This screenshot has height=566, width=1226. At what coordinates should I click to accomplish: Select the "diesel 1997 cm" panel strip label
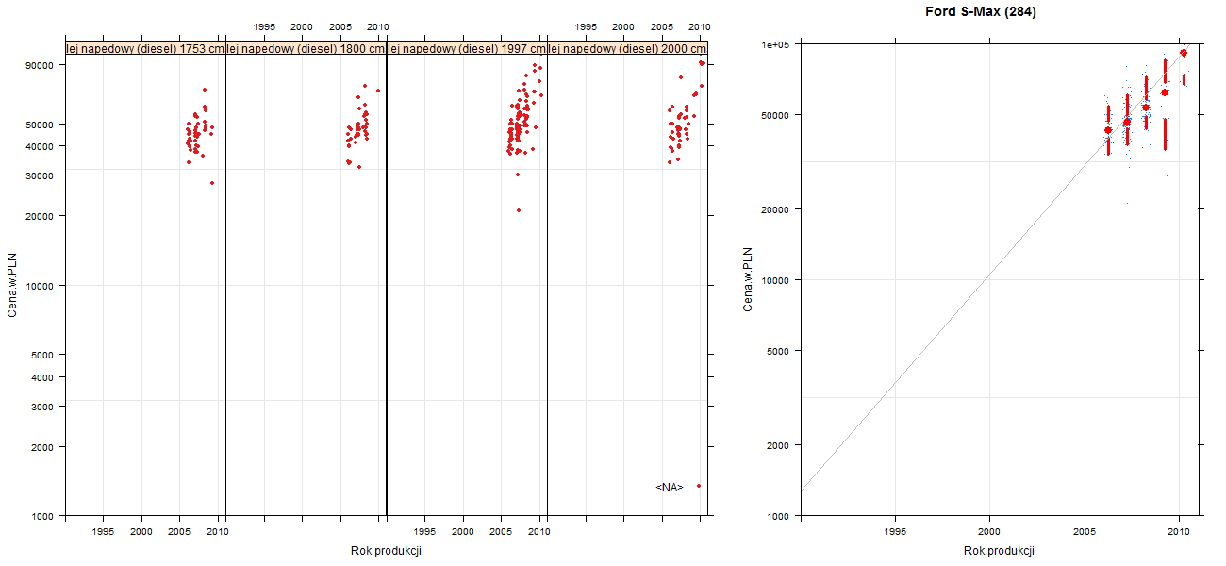point(467,49)
